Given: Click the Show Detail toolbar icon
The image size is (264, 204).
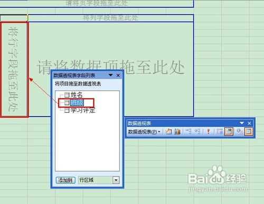Looking at the screenshot, I should [x=197, y=131].
